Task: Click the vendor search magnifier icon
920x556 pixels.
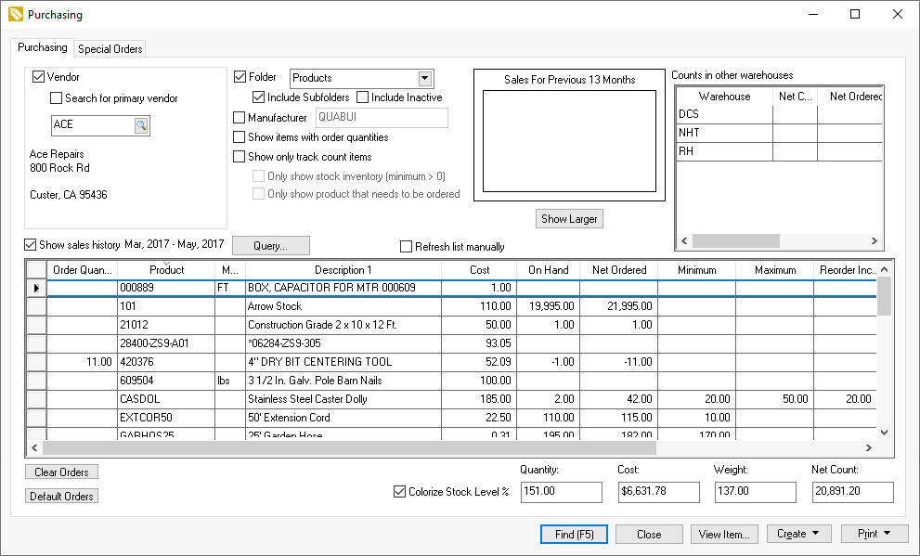Action: coord(141,125)
